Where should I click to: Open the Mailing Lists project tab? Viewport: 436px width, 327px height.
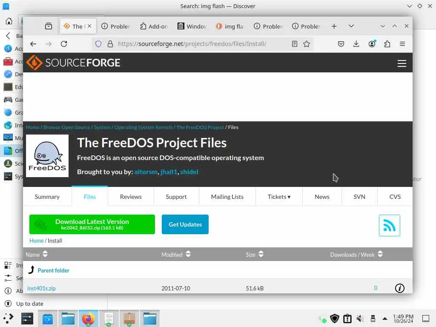point(227,197)
